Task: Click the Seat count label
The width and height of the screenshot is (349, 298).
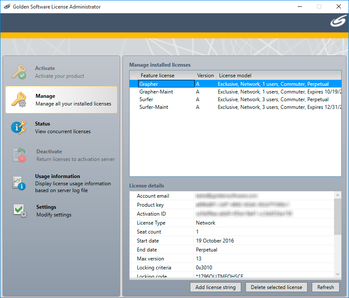Action: [149, 232]
